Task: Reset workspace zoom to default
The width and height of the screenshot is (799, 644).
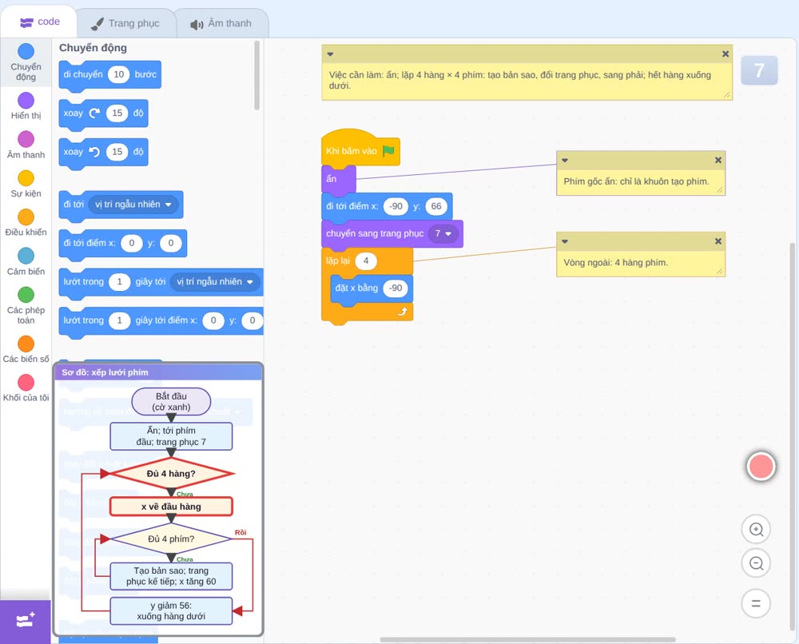Action: coord(756,604)
